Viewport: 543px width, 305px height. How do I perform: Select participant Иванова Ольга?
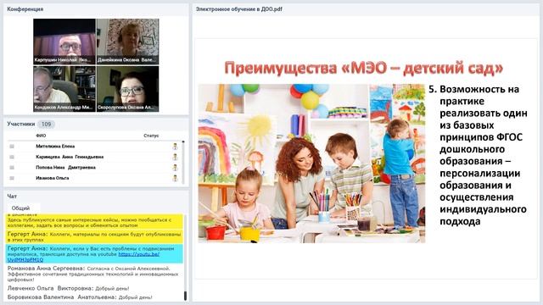[53, 178]
